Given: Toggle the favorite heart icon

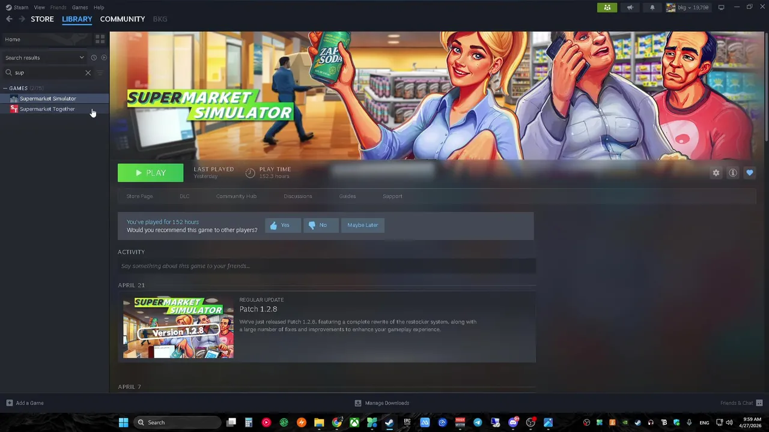Looking at the screenshot, I should coord(749,173).
